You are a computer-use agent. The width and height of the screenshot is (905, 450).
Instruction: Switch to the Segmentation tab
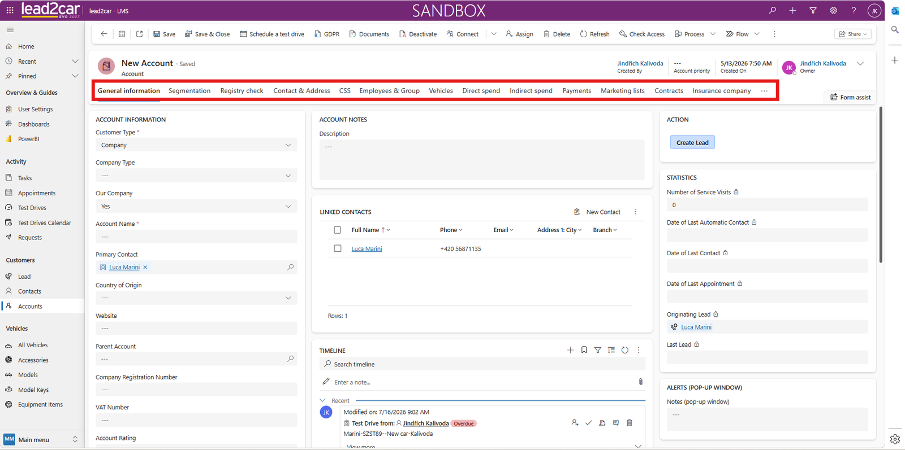pos(189,90)
